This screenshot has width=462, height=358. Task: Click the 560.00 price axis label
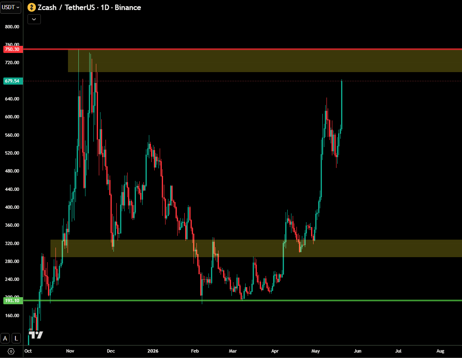(x=12, y=135)
